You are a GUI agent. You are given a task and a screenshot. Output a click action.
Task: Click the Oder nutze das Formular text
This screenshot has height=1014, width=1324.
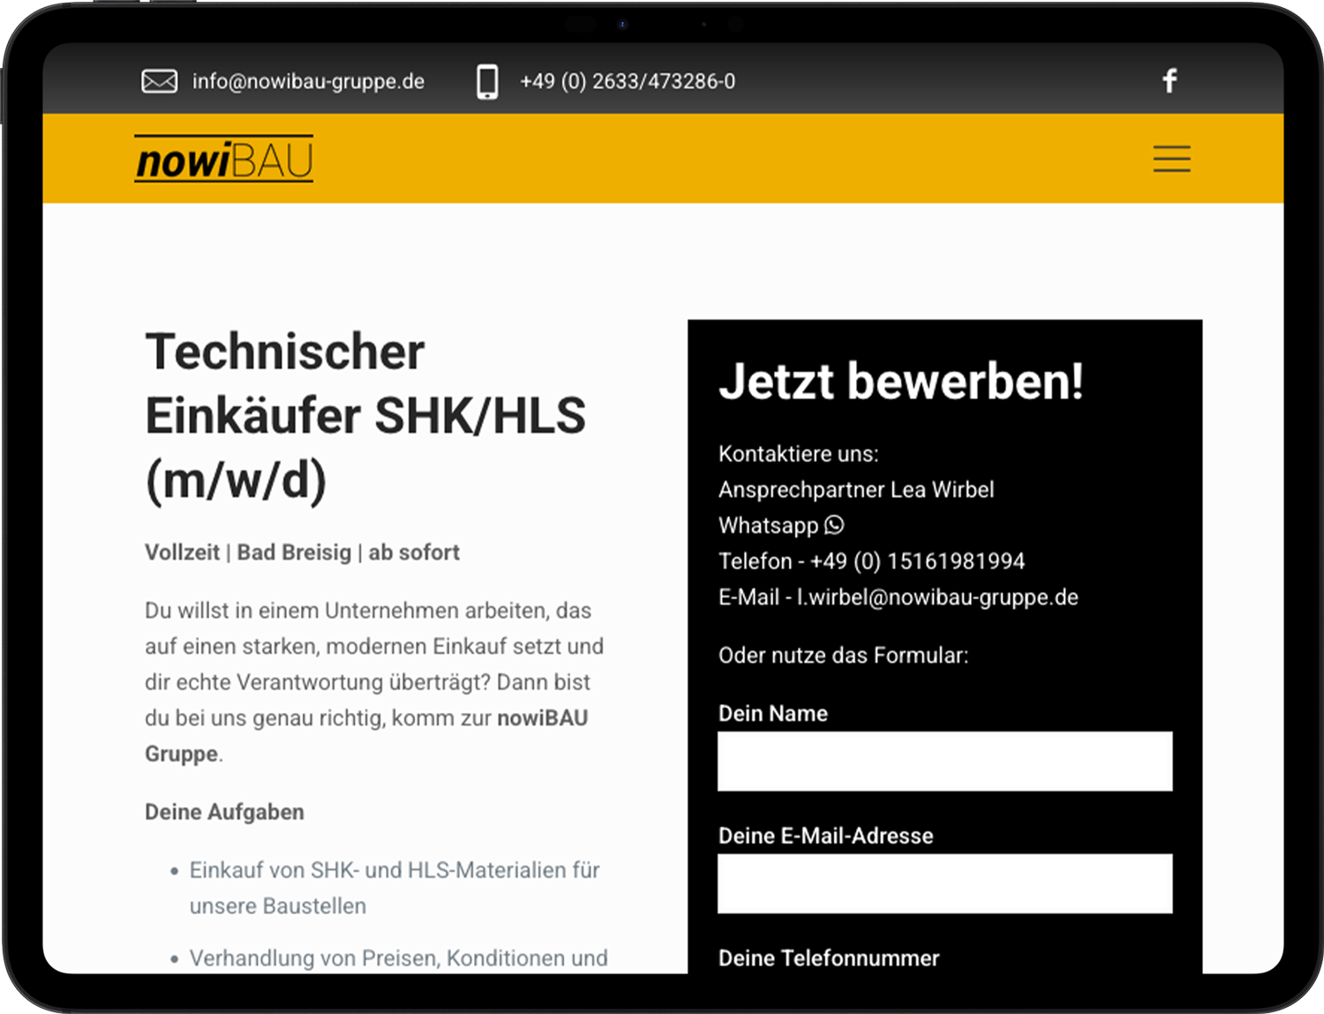(843, 656)
